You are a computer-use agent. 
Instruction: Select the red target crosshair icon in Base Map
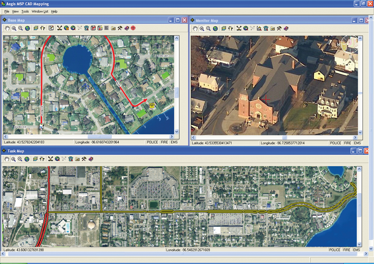point(133,28)
